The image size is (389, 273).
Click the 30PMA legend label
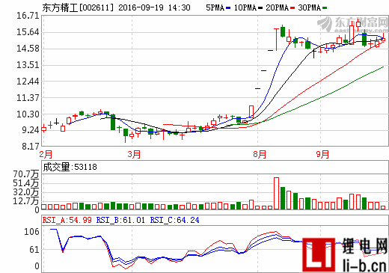[x=310, y=7]
